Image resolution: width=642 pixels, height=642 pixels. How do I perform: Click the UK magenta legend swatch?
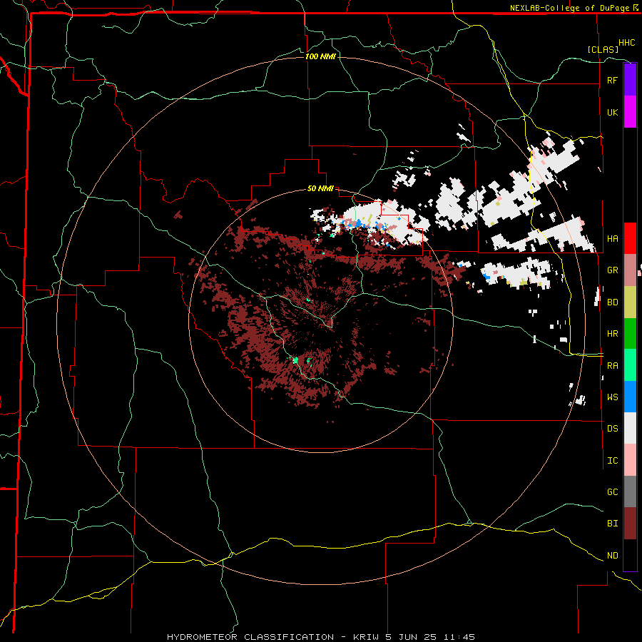[630, 112]
